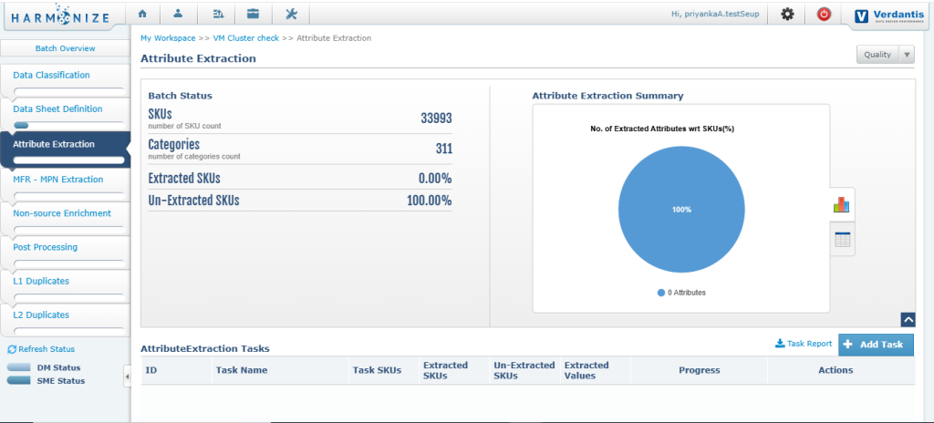
Task: Select MFR - MPN Extraction step
Action: tap(57, 180)
